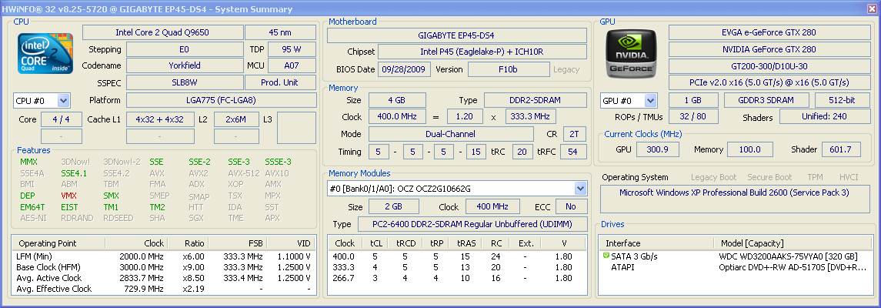Image resolution: width=881 pixels, height=308 pixels.
Task: Click the red VMX feature flag
Action: point(70,196)
